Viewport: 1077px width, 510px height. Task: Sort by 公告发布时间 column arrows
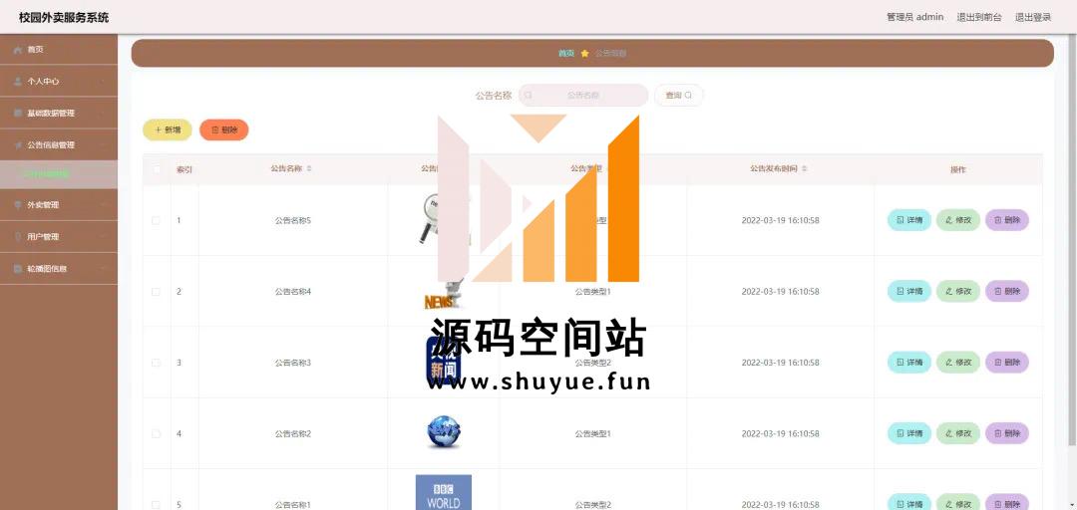(x=805, y=169)
